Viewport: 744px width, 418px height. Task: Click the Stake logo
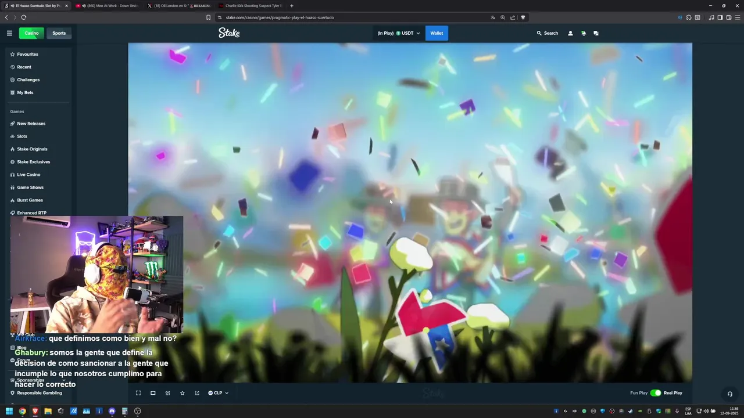[229, 33]
